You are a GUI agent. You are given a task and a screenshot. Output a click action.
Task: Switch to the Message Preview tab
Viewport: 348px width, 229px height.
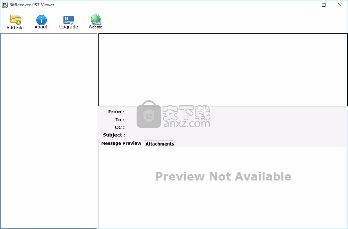click(121, 143)
